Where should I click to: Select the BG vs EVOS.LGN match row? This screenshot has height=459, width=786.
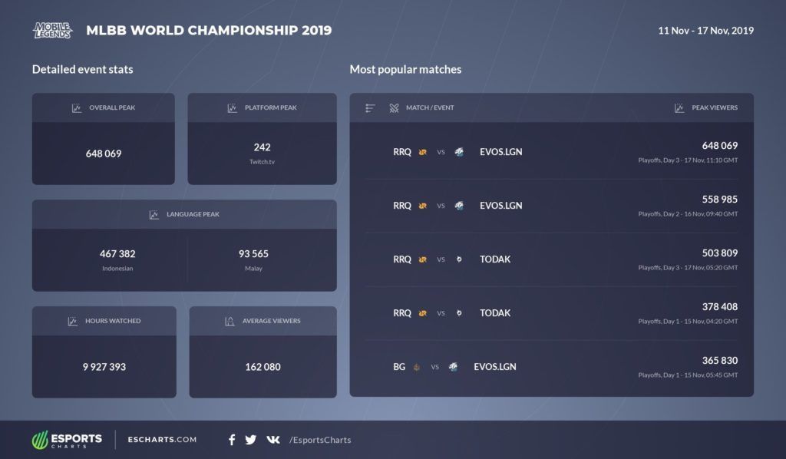tap(551, 367)
